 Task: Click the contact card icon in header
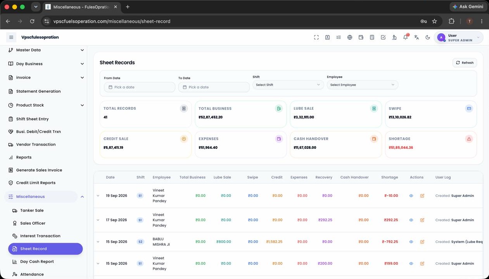(x=328, y=37)
